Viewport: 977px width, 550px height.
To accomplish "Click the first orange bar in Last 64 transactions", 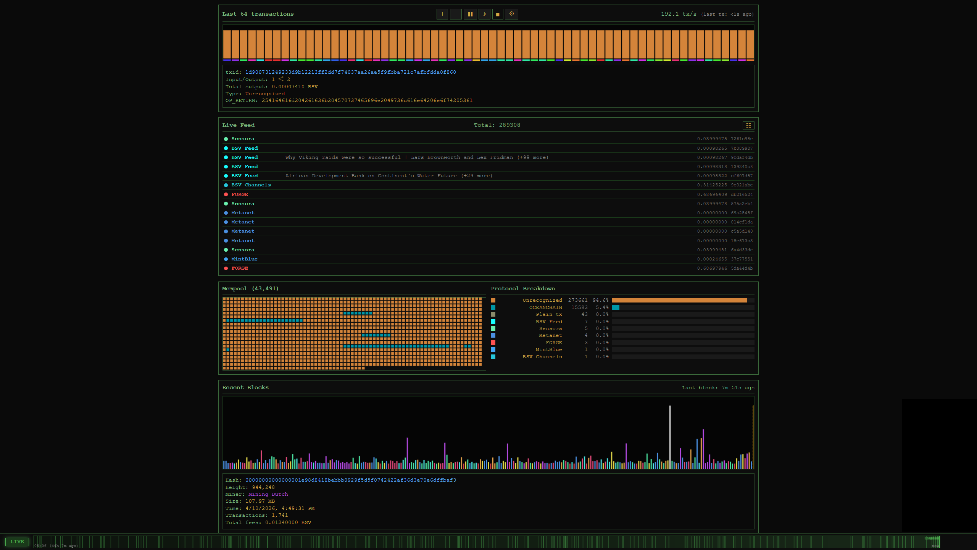I will point(227,45).
